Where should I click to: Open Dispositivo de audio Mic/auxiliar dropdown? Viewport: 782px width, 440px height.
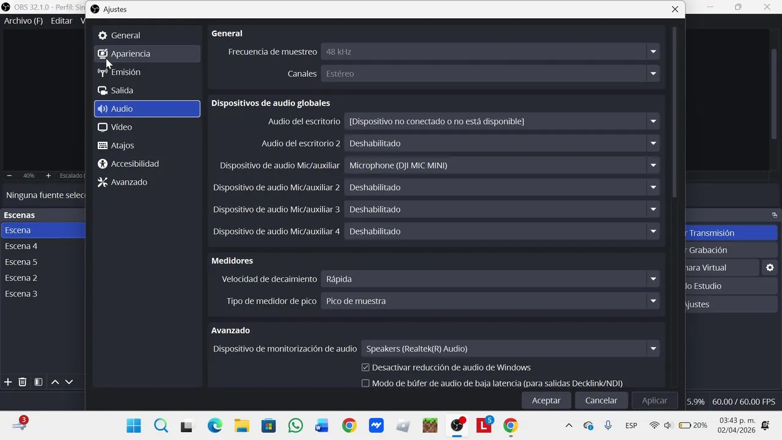click(502, 165)
